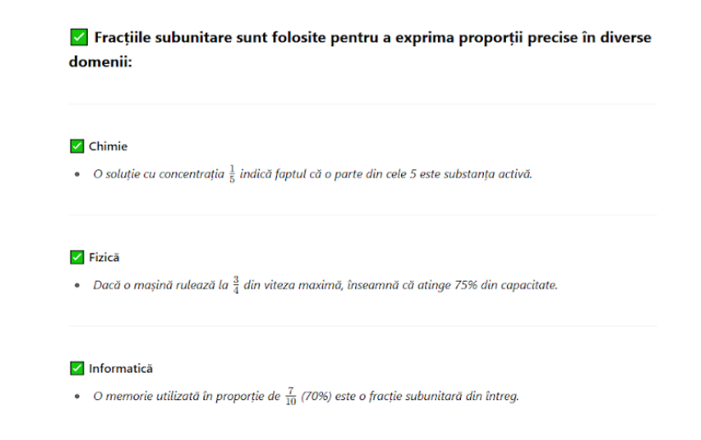Click the 1/5 fraction in the Chimie sentence
The height and width of the screenshot is (440, 701).
pos(232,174)
